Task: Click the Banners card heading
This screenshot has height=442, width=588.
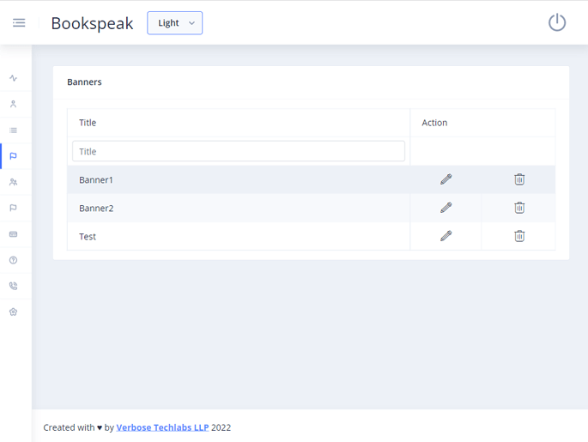Action: click(x=84, y=82)
